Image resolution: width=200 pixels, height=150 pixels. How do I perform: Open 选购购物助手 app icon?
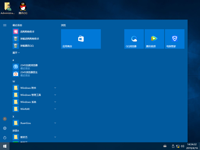point(16,32)
